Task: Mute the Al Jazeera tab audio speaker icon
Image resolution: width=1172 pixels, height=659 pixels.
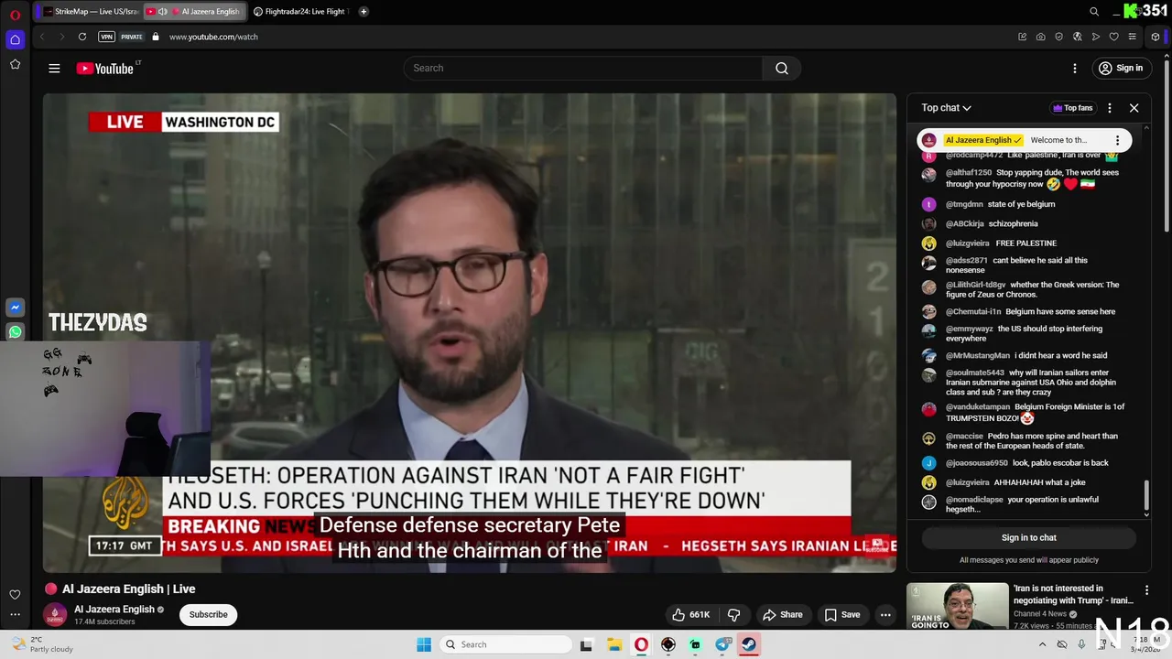Action: click(x=163, y=12)
